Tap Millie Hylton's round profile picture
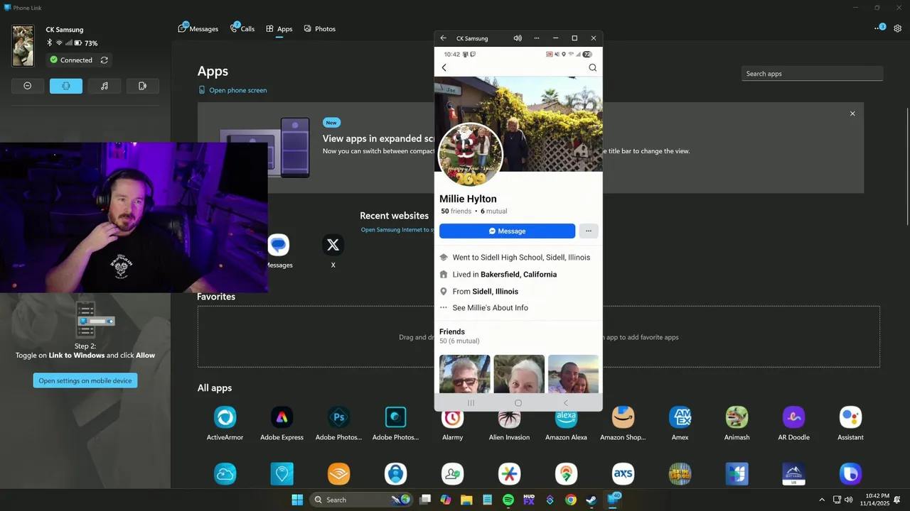The width and height of the screenshot is (910, 511). (471, 155)
